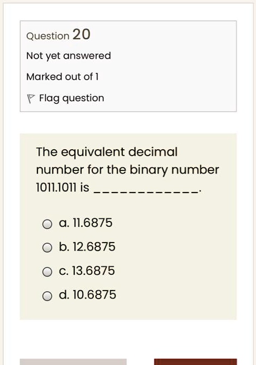Click the Flag question link text
The width and height of the screenshot is (256, 365).
click(x=72, y=98)
